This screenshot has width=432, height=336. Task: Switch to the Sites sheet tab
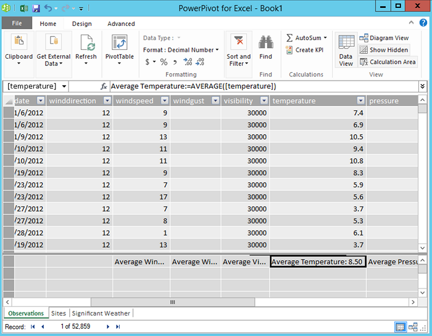point(59,313)
